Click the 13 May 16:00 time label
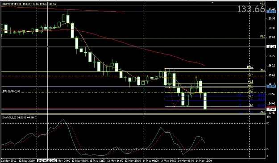 coord(115,160)
